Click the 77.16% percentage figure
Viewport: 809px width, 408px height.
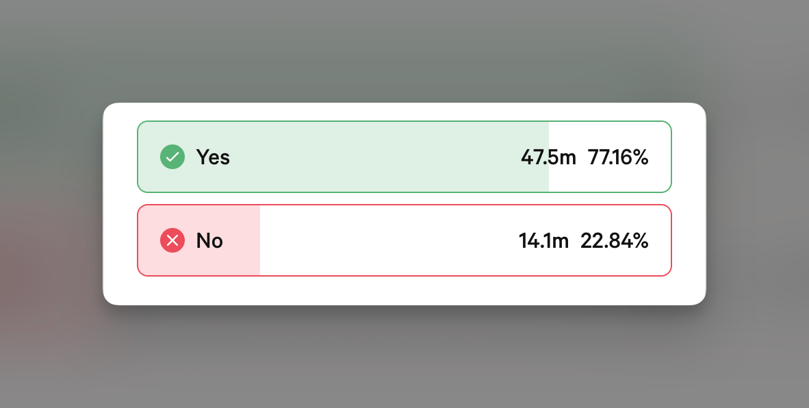(618, 157)
